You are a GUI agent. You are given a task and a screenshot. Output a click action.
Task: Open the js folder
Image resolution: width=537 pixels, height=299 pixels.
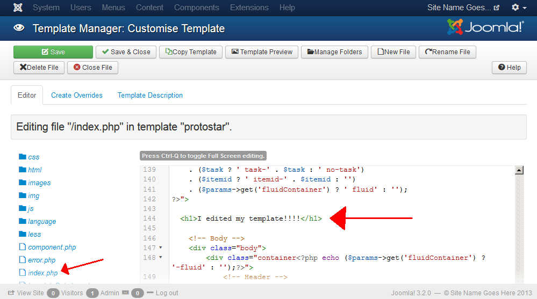[31, 208]
